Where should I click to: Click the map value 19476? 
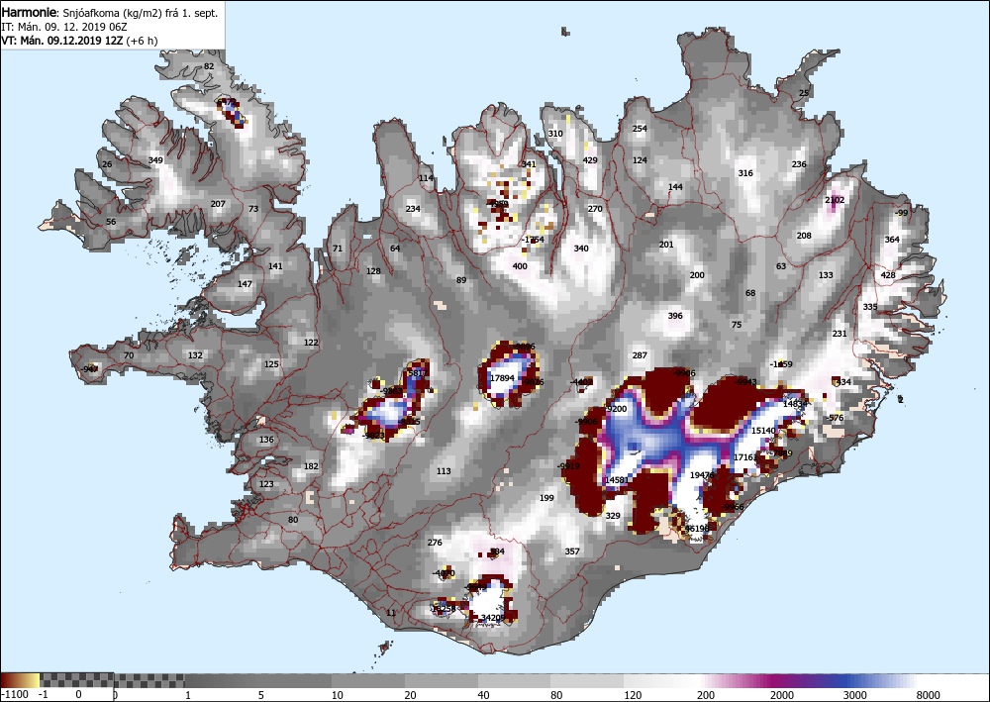tap(702, 475)
